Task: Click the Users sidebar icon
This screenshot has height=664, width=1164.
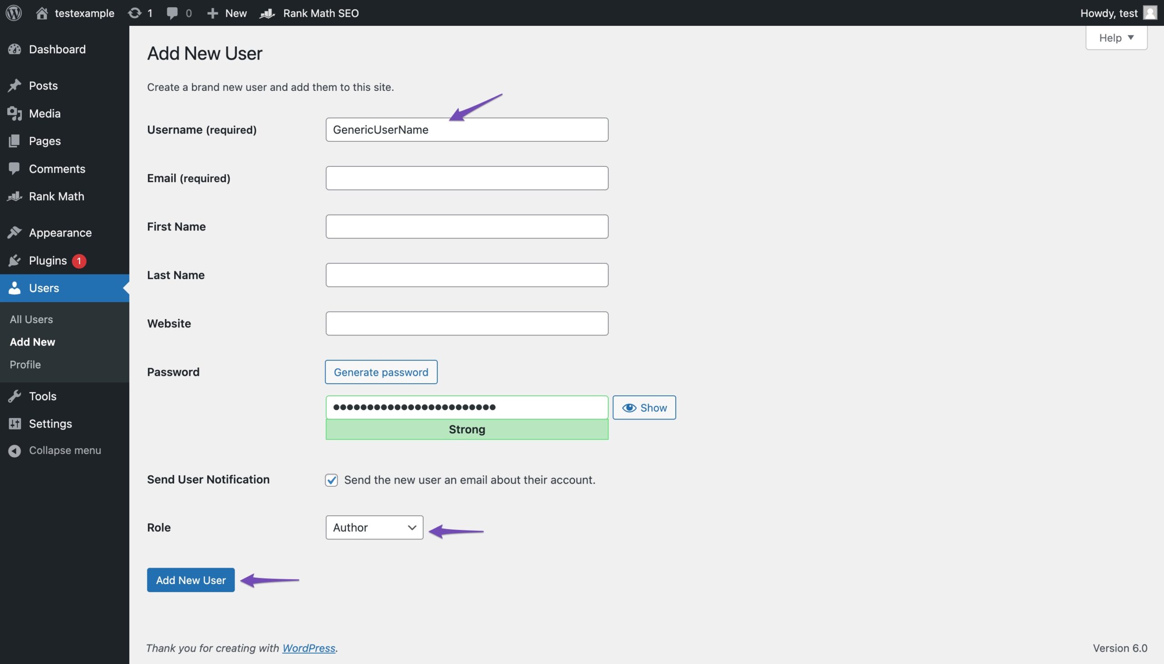Action: pyautogui.click(x=15, y=288)
